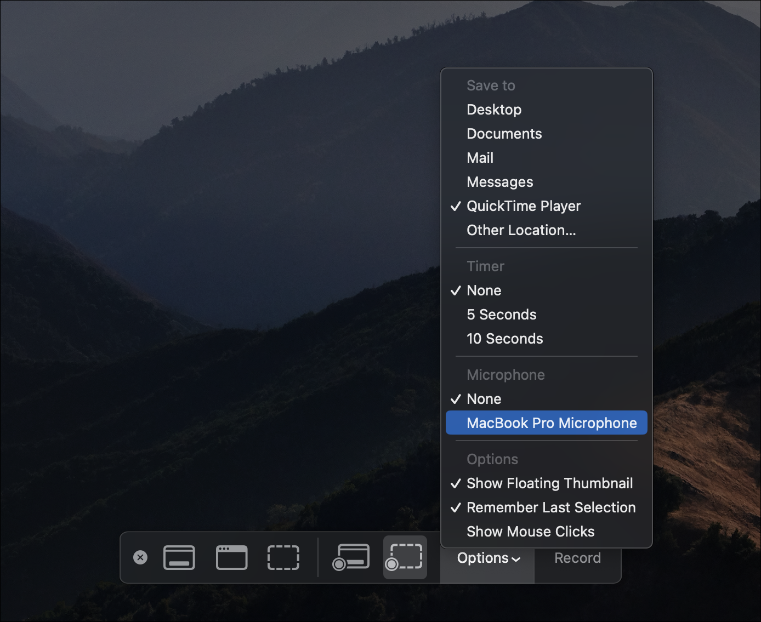The height and width of the screenshot is (622, 761).
Task: Close the screenshot toolbar with the X icon
Action: click(x=140, y=557)
